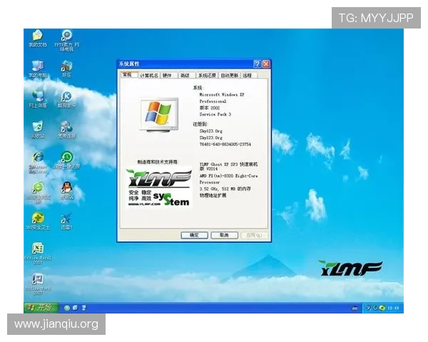Open 网上邻居 desktop icon
428x342 pixels.
(37, 96)
